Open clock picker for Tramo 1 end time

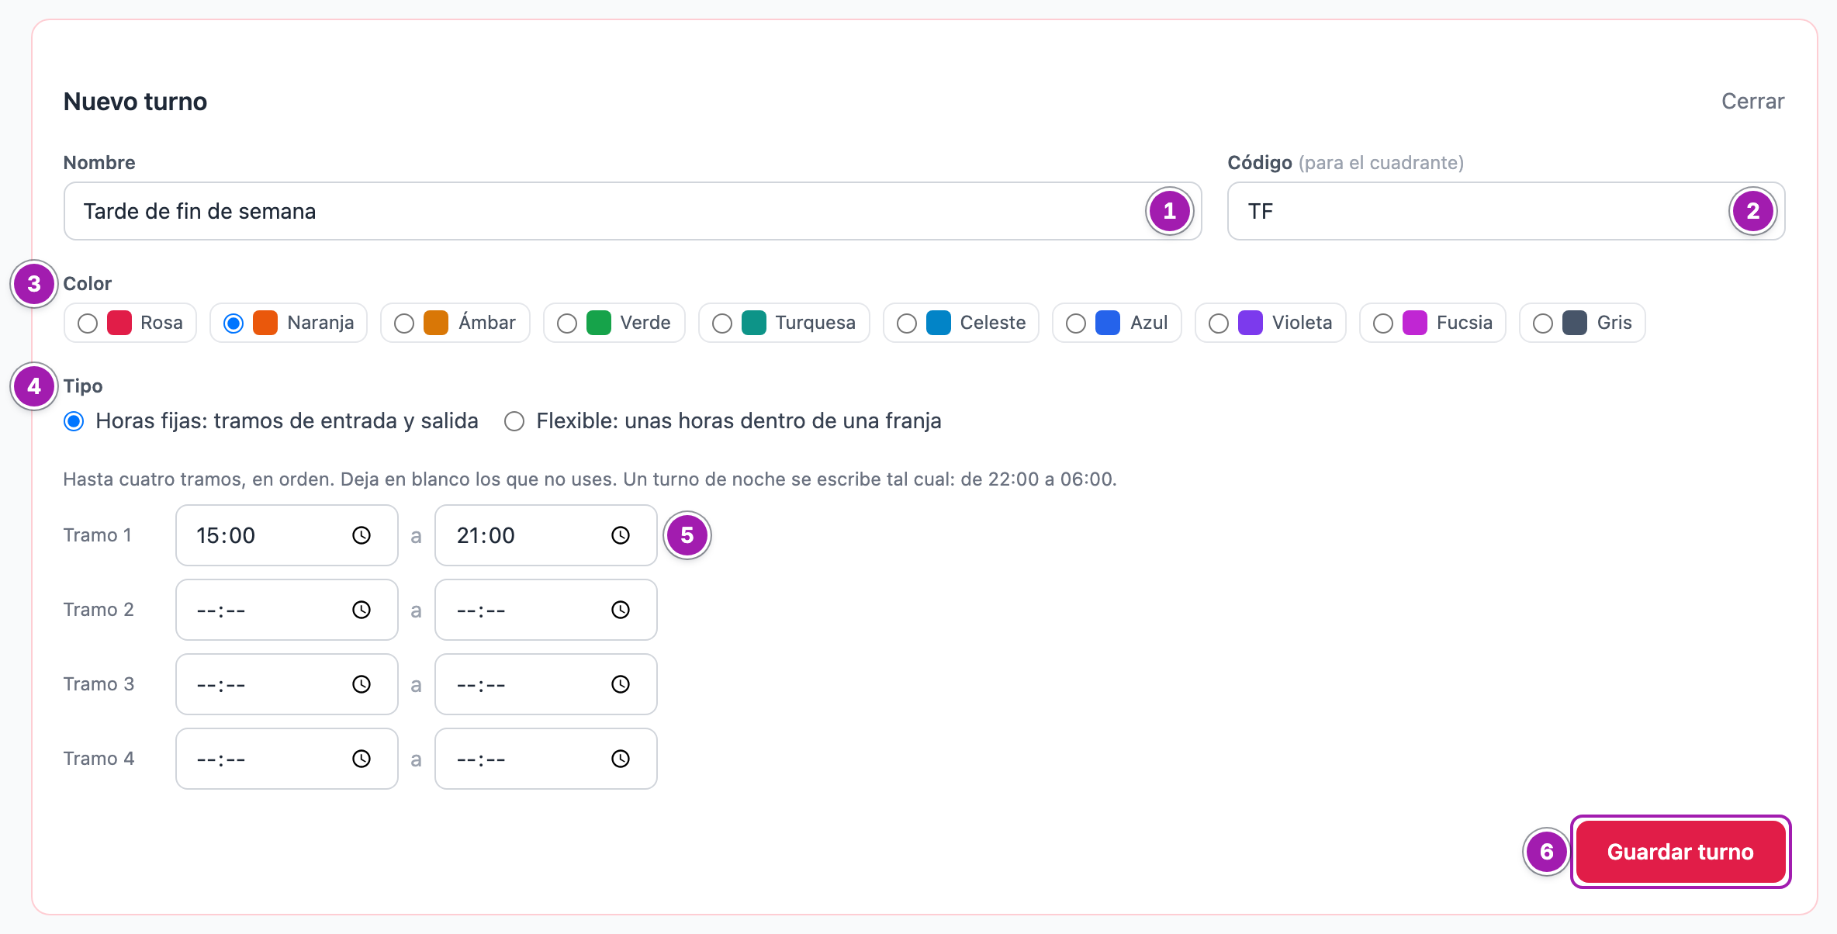pos(621,535)
